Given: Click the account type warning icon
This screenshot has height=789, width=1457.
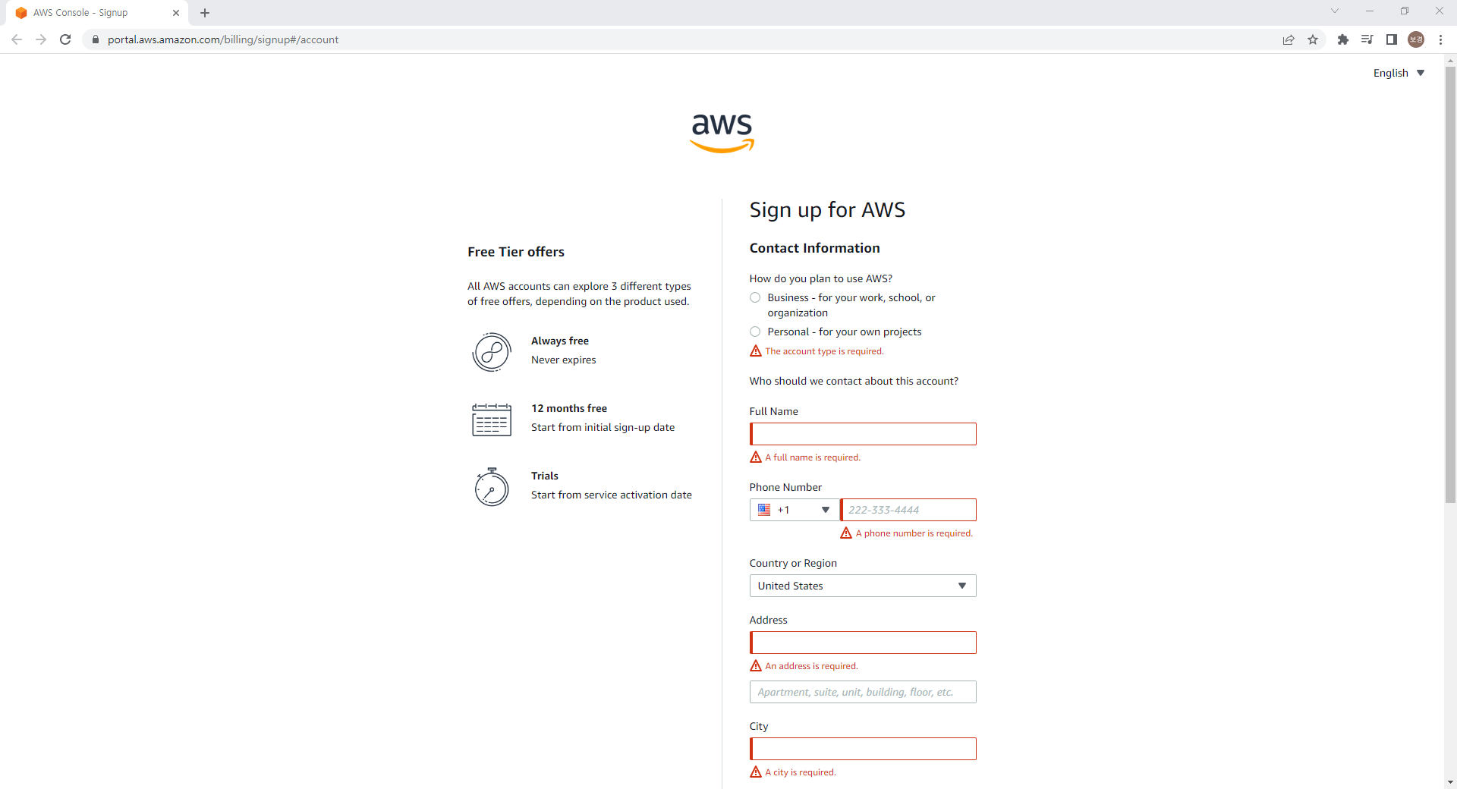Looking at the screenshot, I should pos(756,351).
